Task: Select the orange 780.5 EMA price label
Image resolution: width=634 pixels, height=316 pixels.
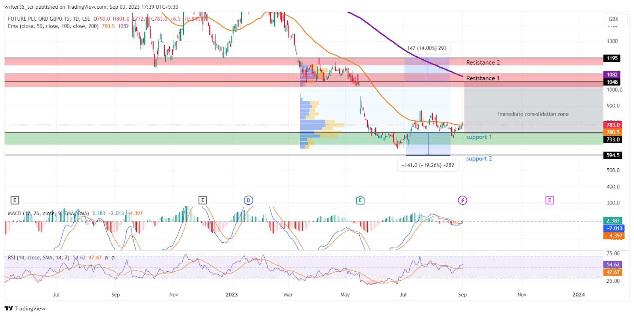Action: tap(613, 132)
